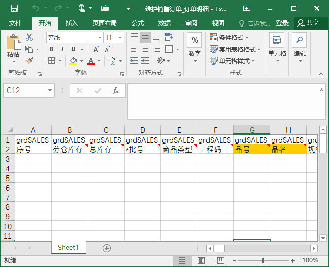Click the Format Painter brush icon

(29, 61)
